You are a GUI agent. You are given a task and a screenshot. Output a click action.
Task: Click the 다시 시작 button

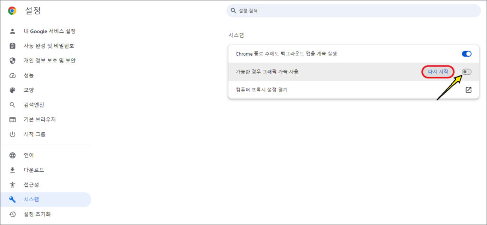pyautogui.click(x=438, y=72)
